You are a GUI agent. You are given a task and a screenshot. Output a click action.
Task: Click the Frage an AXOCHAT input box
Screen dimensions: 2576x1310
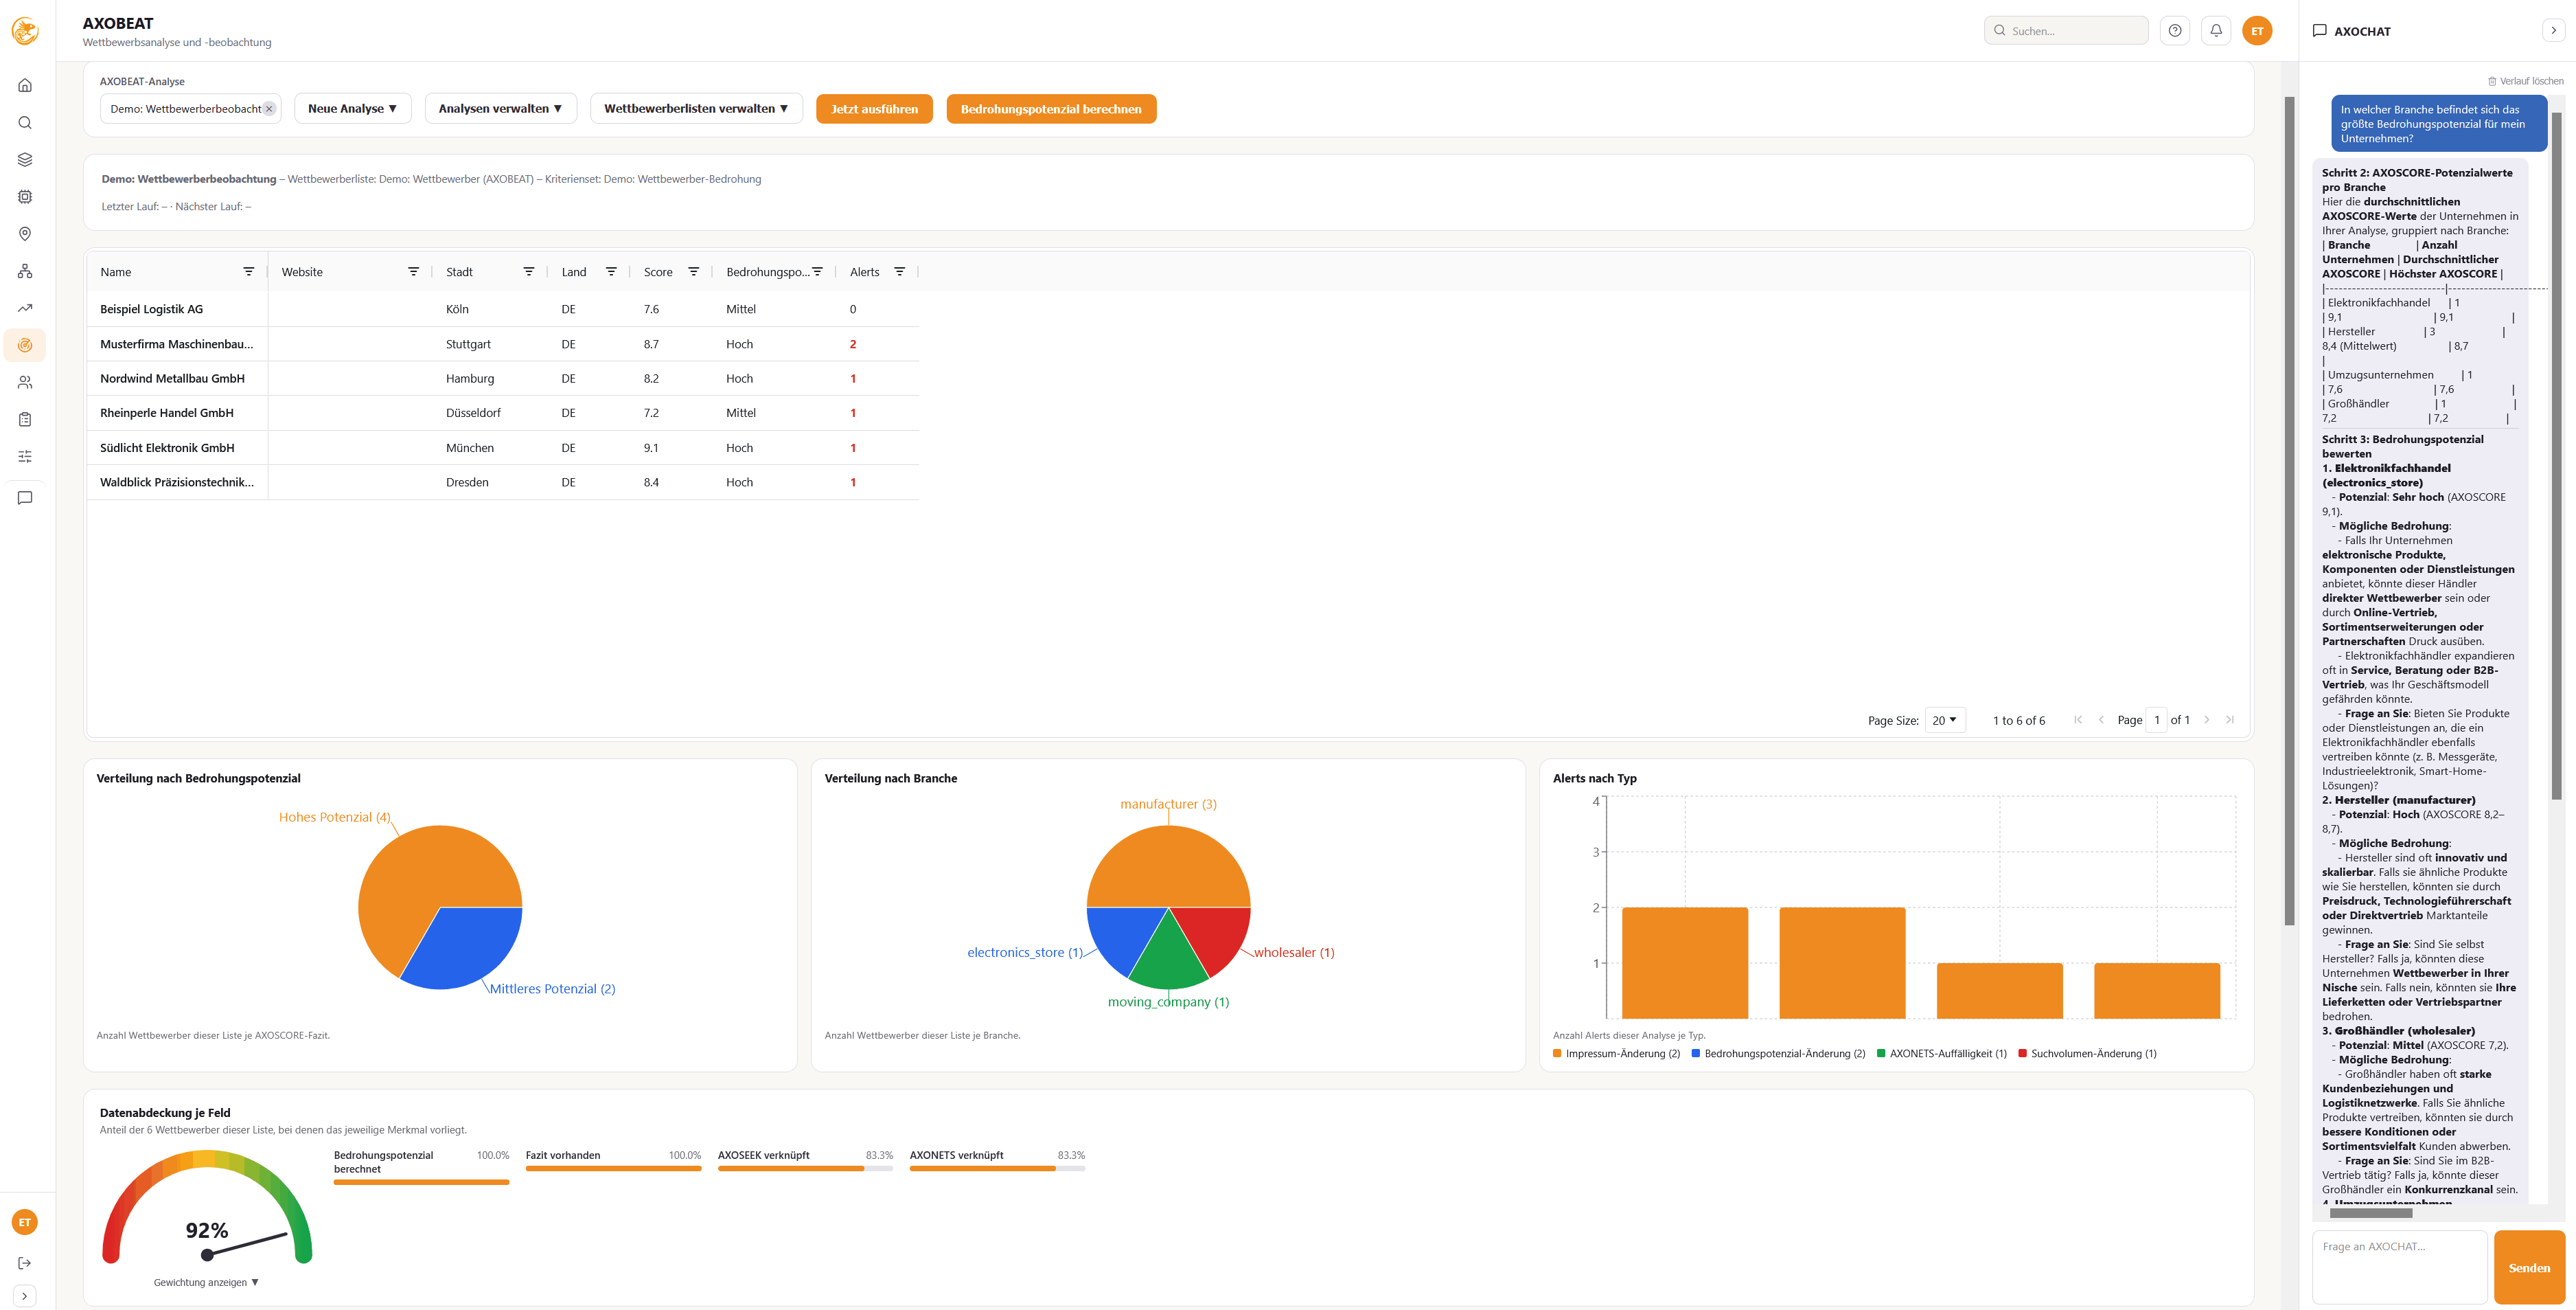pos(2399,1268)
